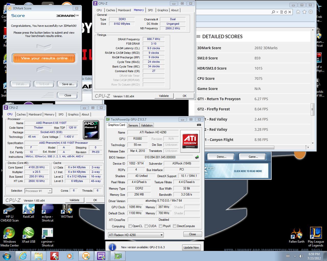Click the GPU-Z screenshot camera icon
This screenshot has height=261, width=327.
coord(199,125)
